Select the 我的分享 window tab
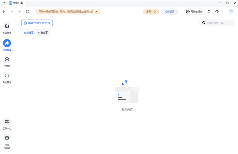 [16, 3]
